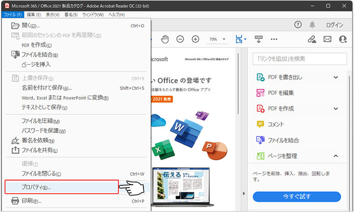The height and width of the screenshot is (212, 354).
Task: Open the ウィンドウ(W) menu
Action: coord(93,15)
